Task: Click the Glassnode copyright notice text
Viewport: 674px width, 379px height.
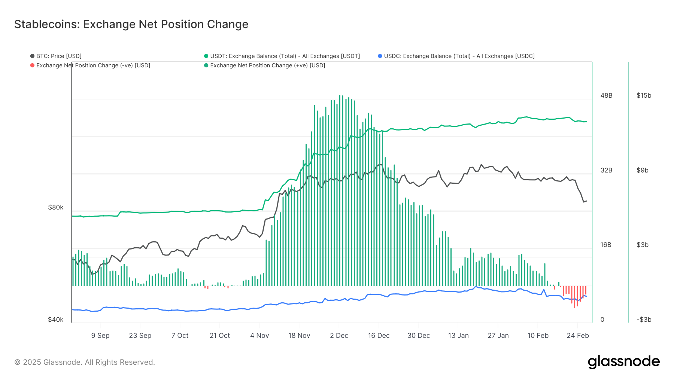Action: [x=85, y=362]
